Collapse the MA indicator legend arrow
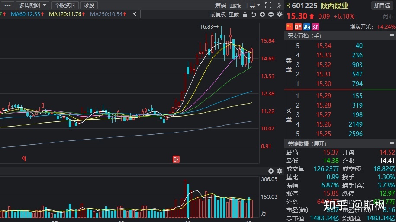 pyautogui.click(x=135, y=14)
